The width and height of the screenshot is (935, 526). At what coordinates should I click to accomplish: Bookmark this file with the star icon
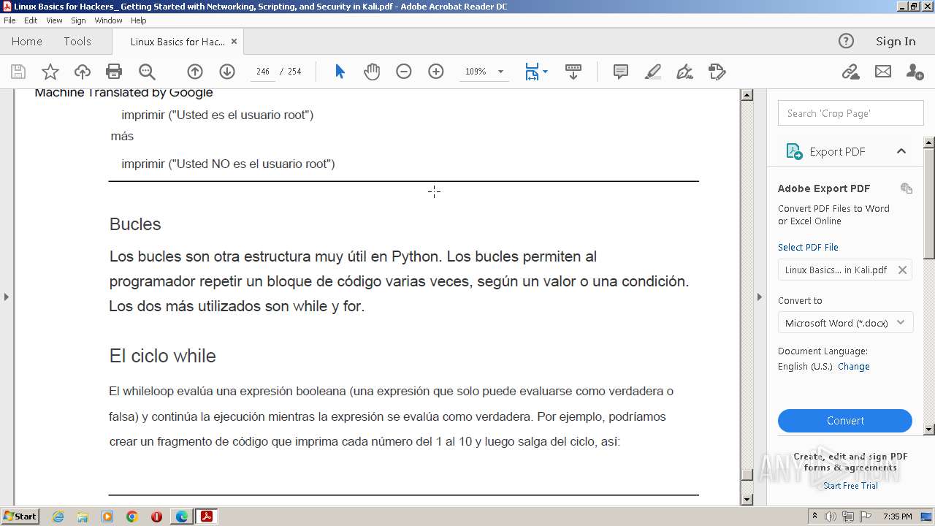click(50, 72)
